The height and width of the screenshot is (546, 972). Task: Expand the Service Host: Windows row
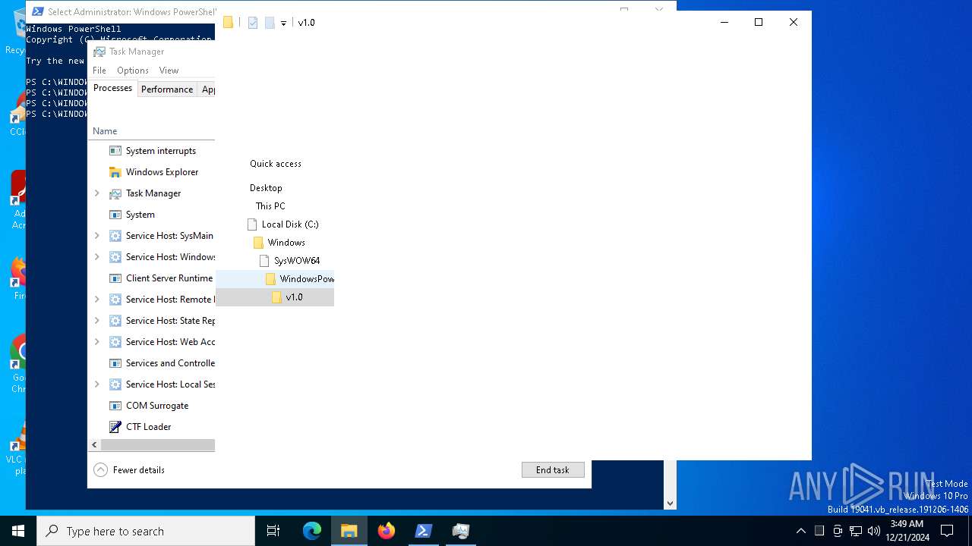(x=97, y=257)
